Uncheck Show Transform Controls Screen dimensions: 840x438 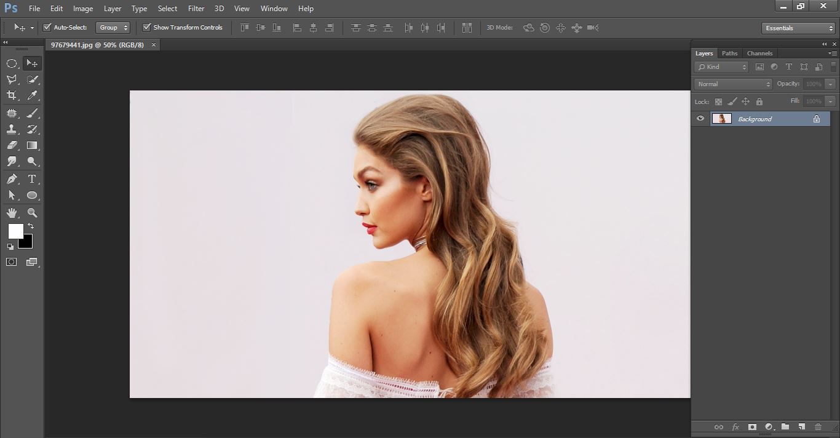(x=146, y=27)
